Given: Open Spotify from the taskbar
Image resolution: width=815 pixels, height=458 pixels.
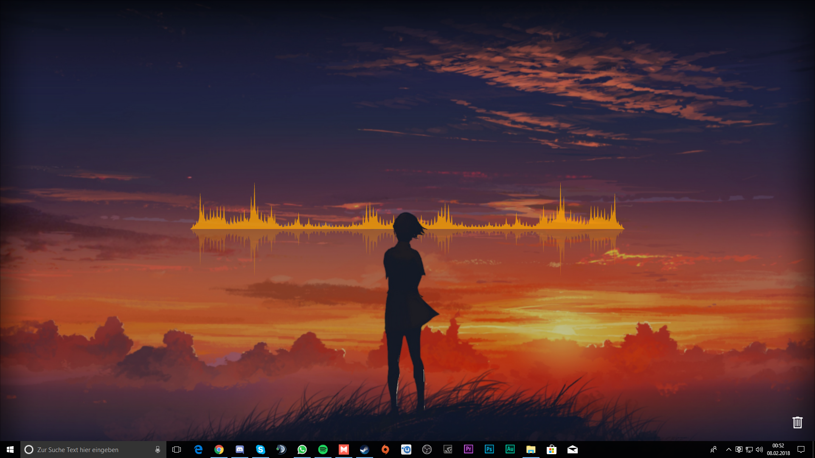Looking at the screenshot, I should click(323, 450).
